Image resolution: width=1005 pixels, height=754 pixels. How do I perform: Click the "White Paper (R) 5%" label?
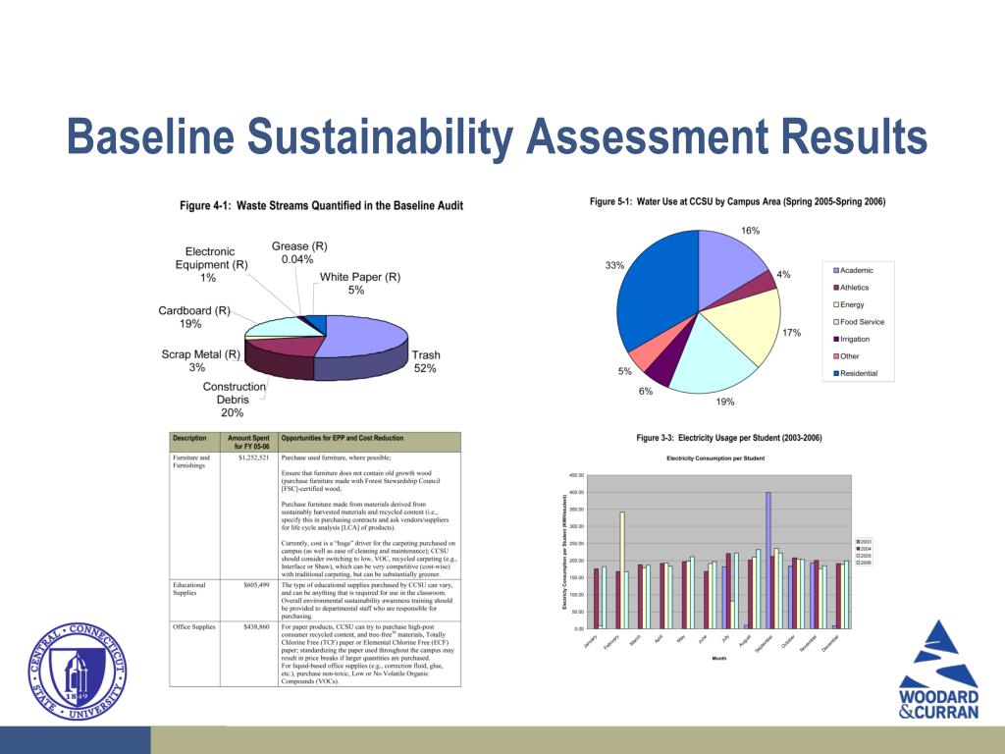pyautogui.click(x=359, y=284)
